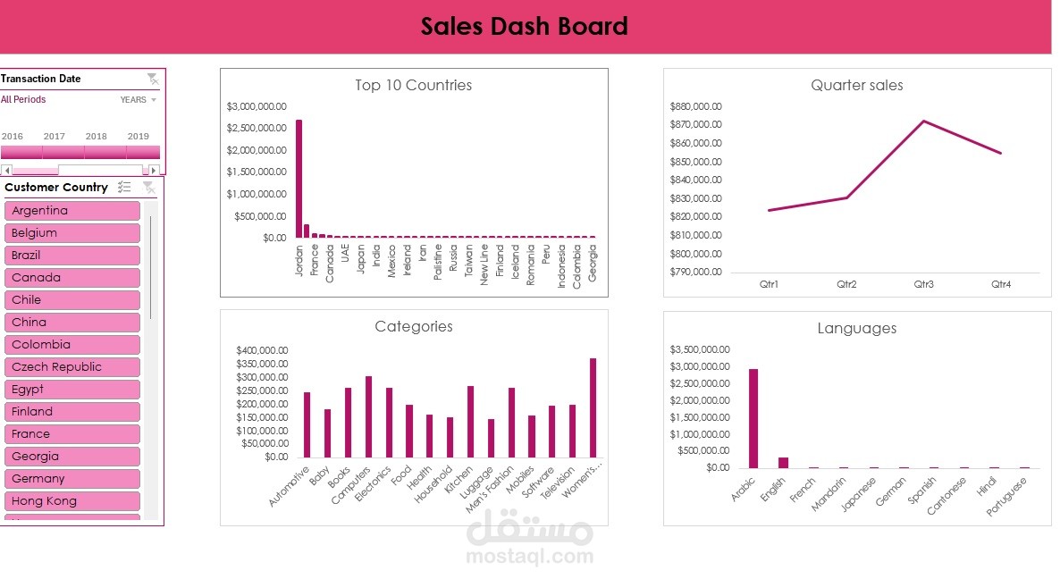Choose Hong Kong in the country slicer
1060x579 pixels.
coord(72,500)
